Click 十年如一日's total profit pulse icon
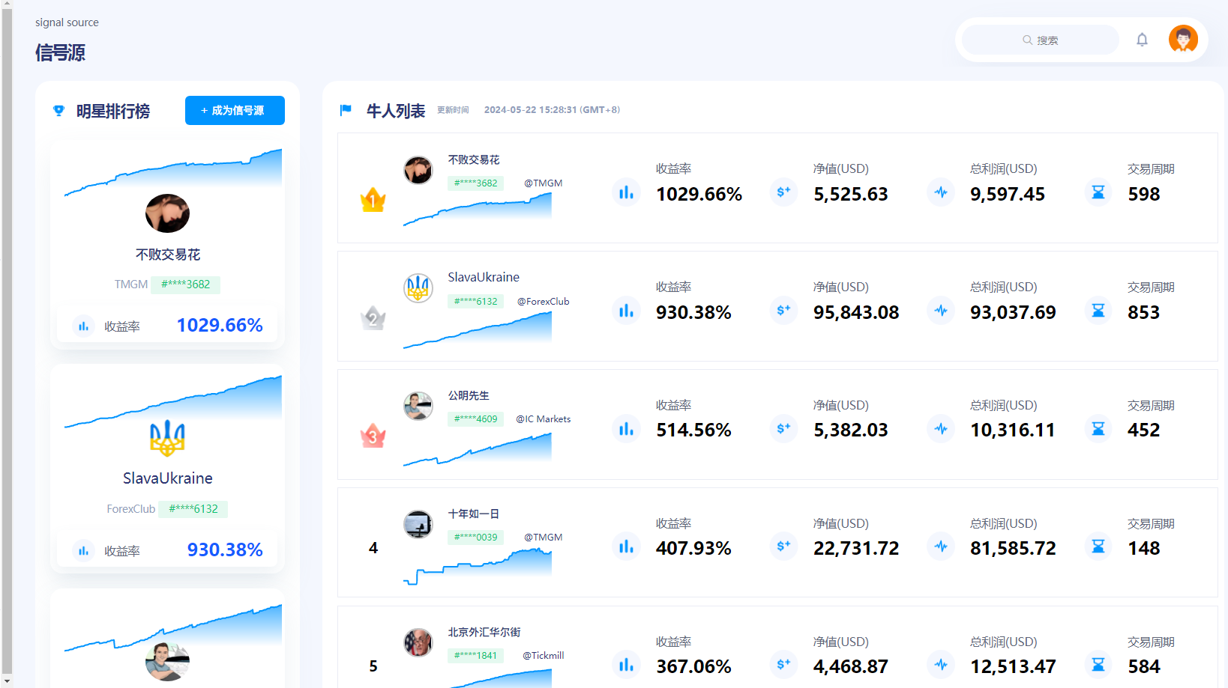The image size is (1228, 688). [941, 547]
